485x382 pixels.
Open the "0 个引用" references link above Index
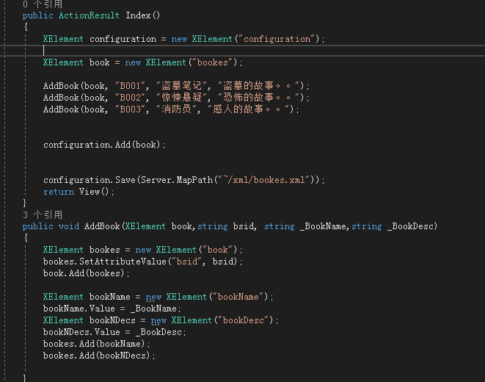[43, 4]
